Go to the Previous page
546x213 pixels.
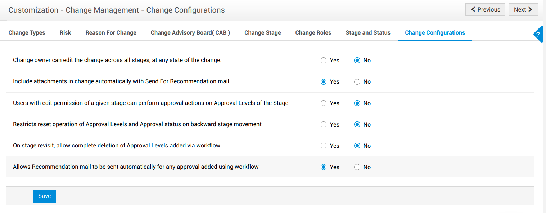(485, 10)
